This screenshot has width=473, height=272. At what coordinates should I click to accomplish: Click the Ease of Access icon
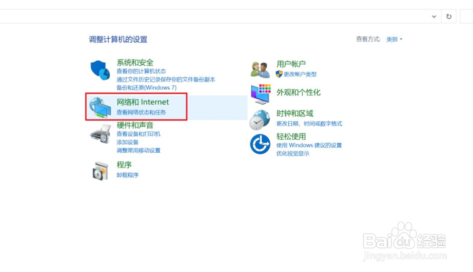pos(260,144)
